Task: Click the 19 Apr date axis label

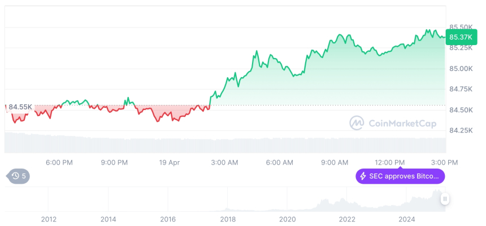Action: tap(170, 162)
